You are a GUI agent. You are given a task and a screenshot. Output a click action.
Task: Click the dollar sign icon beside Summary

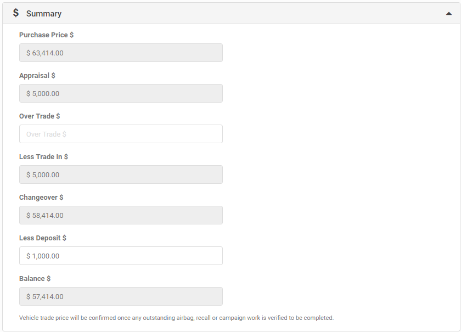pos(16,13)
